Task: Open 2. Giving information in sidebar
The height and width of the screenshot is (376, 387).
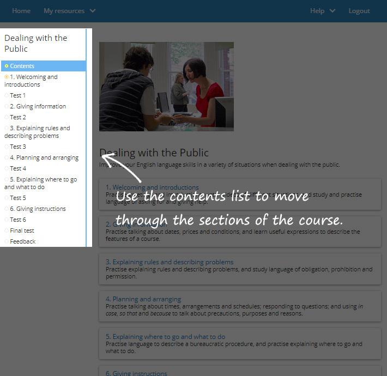Action: click(38, 106)
